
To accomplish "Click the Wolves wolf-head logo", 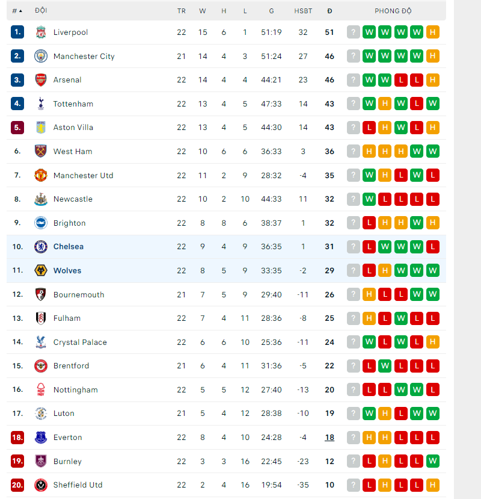I will 41,270.
